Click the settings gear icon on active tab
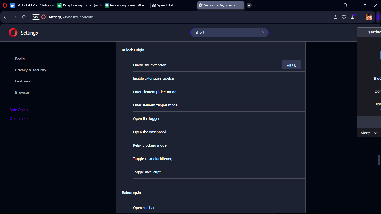 click(201, 5)
